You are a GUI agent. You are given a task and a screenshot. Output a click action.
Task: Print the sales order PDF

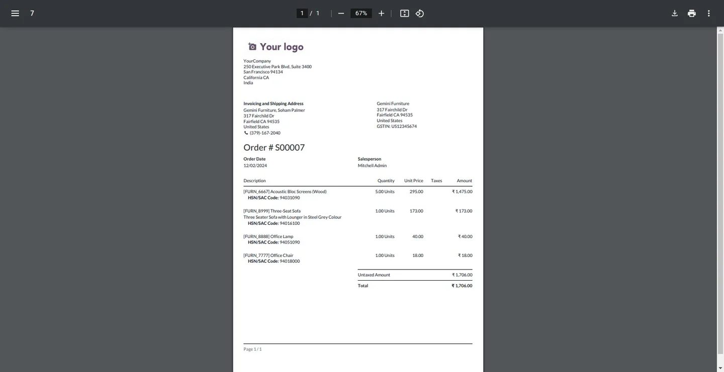(692, 13)
